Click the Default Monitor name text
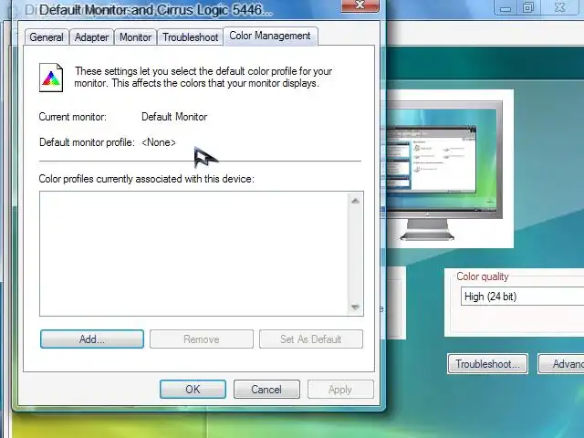Image resolution: width=584 pixels, height=438 pixels. point(174,117)
